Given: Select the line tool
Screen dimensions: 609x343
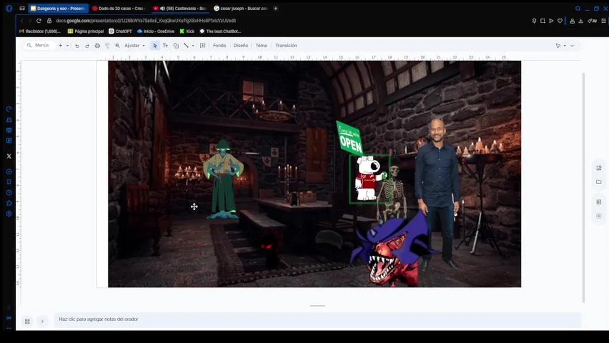Looking at the screenshot, I should point(186,46).
